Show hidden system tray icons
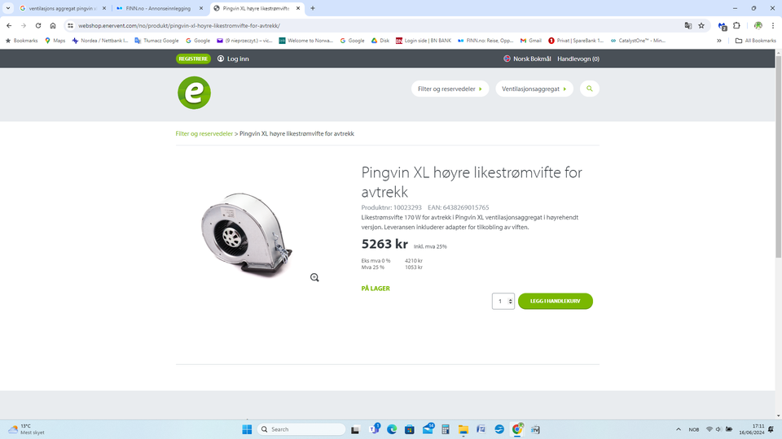The height and width of the screenshot is (439, 782). click(x=679, y=429)
